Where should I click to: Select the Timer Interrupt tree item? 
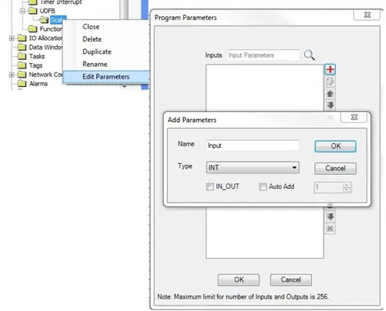coord(61,2)
